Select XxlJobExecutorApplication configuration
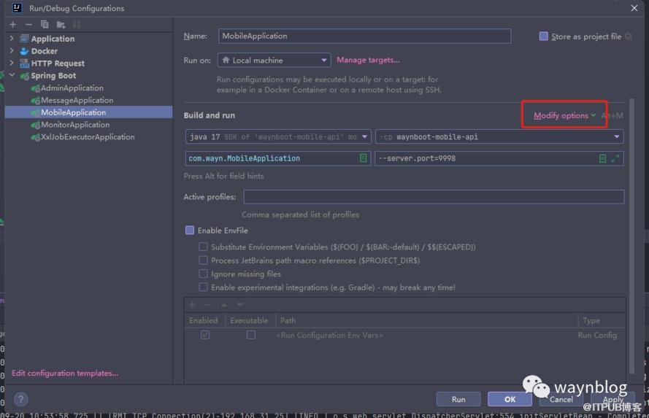 coord(88,137)
